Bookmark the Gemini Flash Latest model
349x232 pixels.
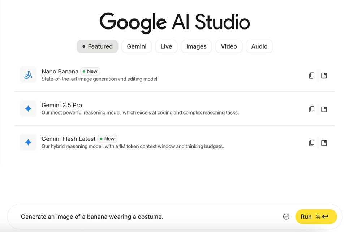click(x=324, y=143)
